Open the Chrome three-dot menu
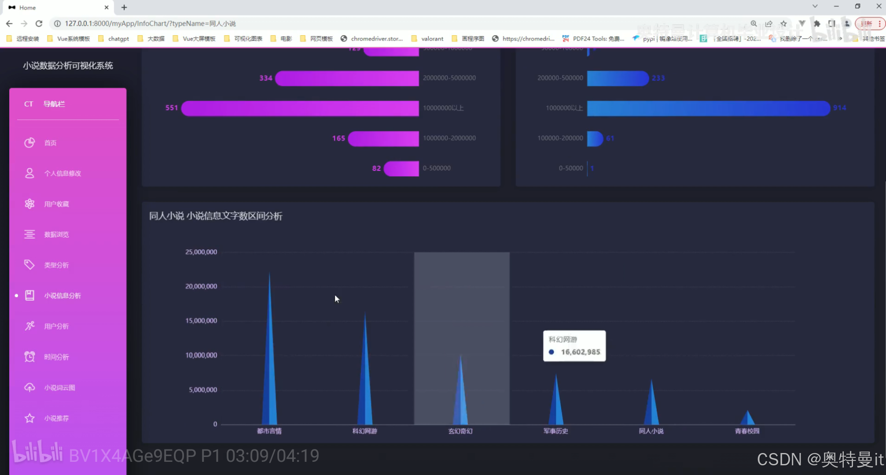886x475 pixels. pos(880,24)
